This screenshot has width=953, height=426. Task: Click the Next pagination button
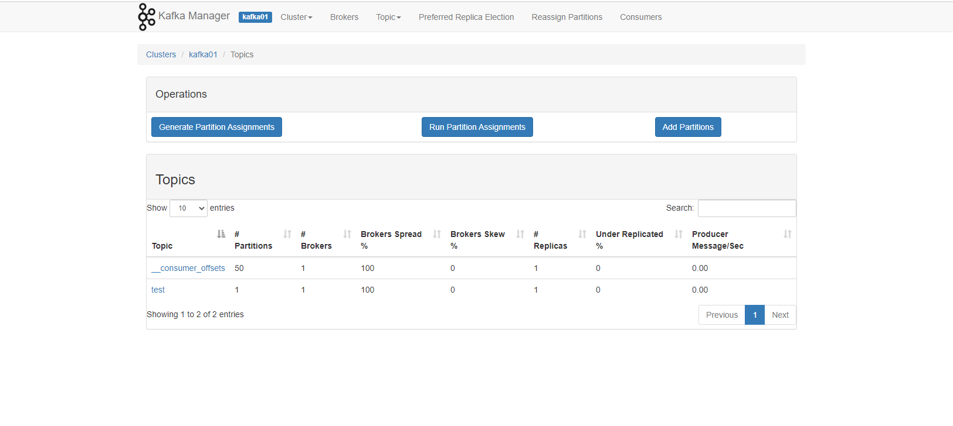click(x=780, y=315)
